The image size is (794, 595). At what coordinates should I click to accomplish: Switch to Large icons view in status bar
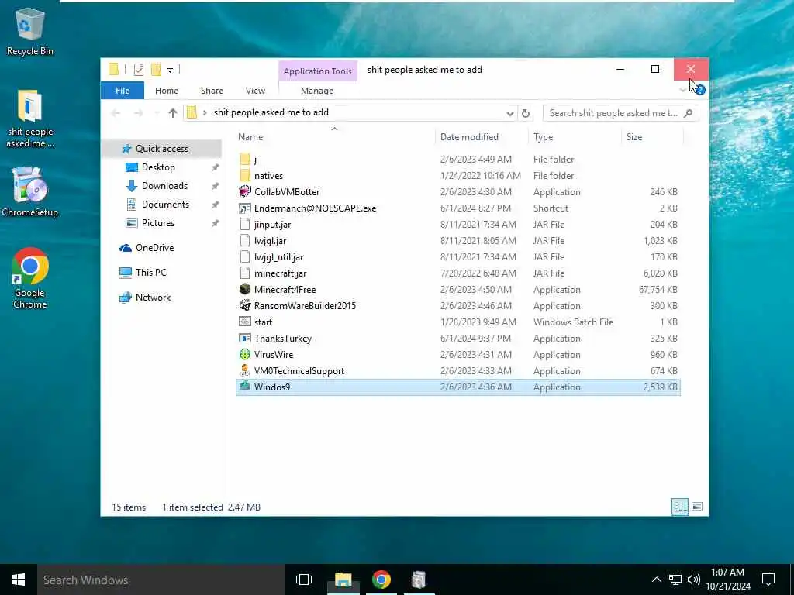(697, 507)
